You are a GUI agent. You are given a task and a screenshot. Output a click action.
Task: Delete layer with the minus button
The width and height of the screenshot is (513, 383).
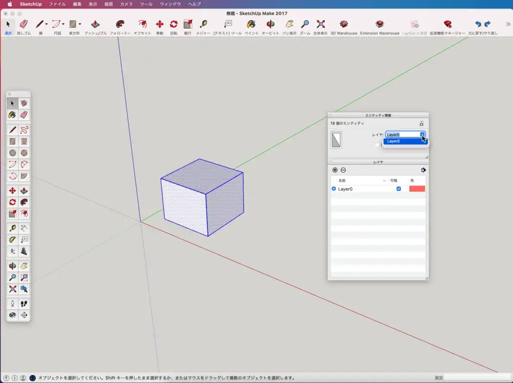coord(343,170)
